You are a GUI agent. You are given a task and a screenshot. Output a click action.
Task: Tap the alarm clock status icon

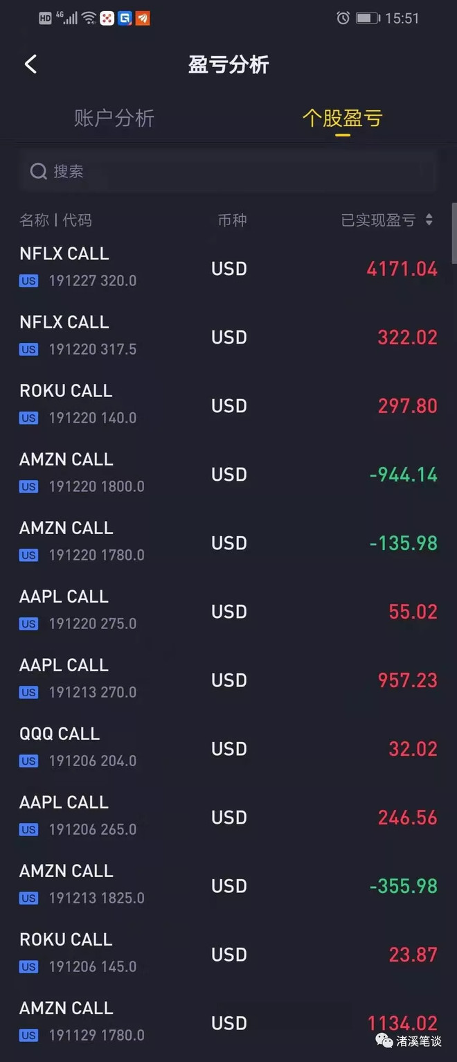343,18
